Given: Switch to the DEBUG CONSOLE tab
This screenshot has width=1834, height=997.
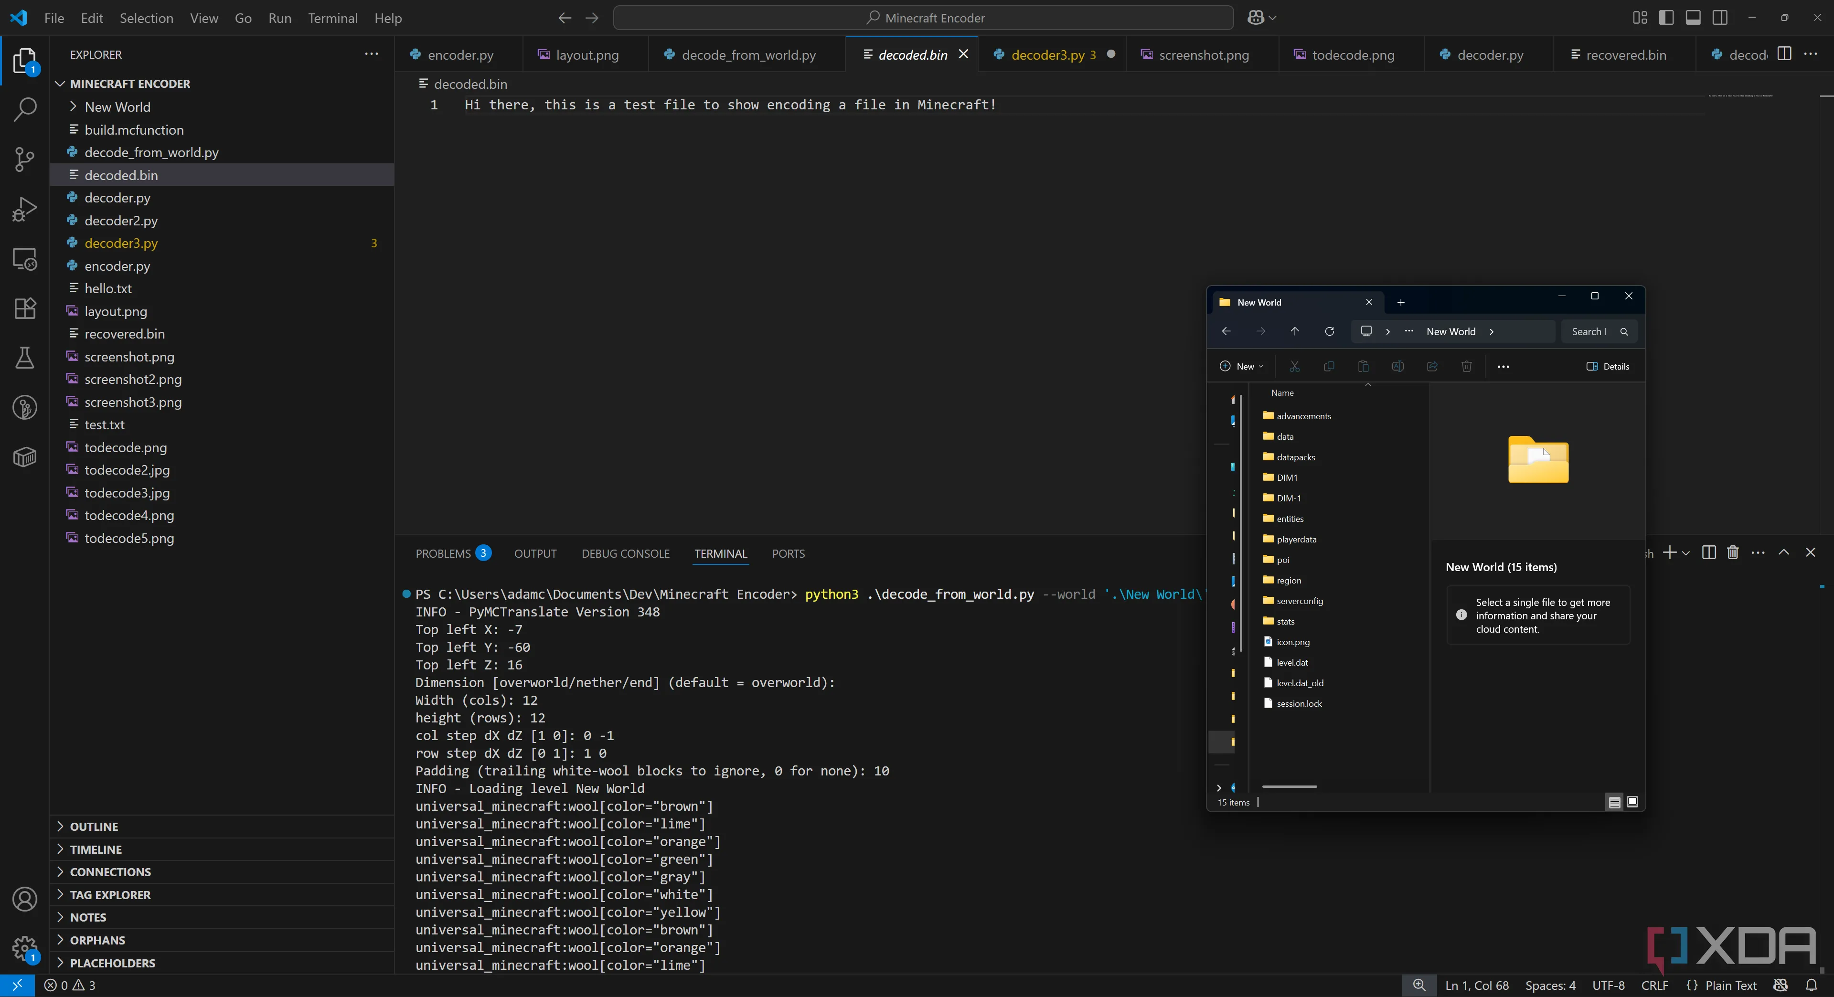Looking at the screenshot, I should (626, 554).
